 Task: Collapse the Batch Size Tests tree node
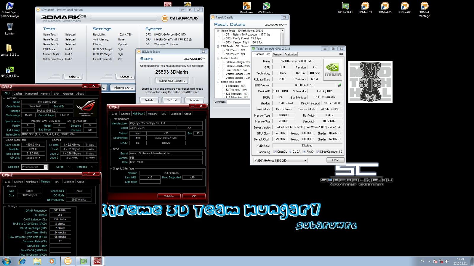click(x=218, y=82)
